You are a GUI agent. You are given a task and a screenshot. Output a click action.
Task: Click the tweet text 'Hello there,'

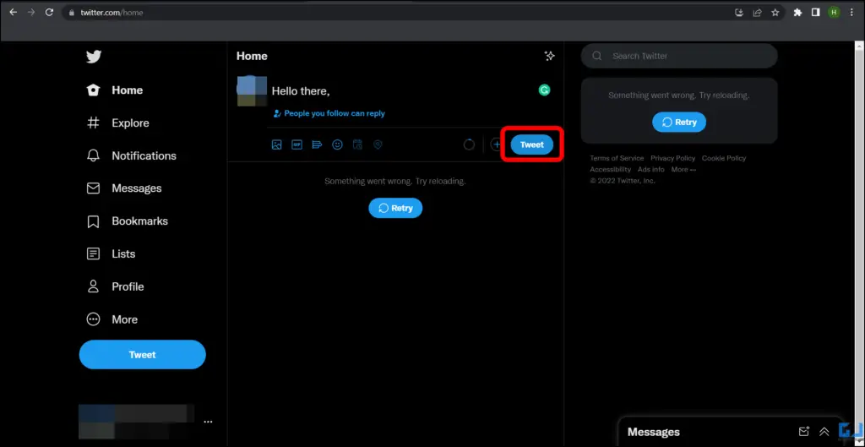point(301,91)
